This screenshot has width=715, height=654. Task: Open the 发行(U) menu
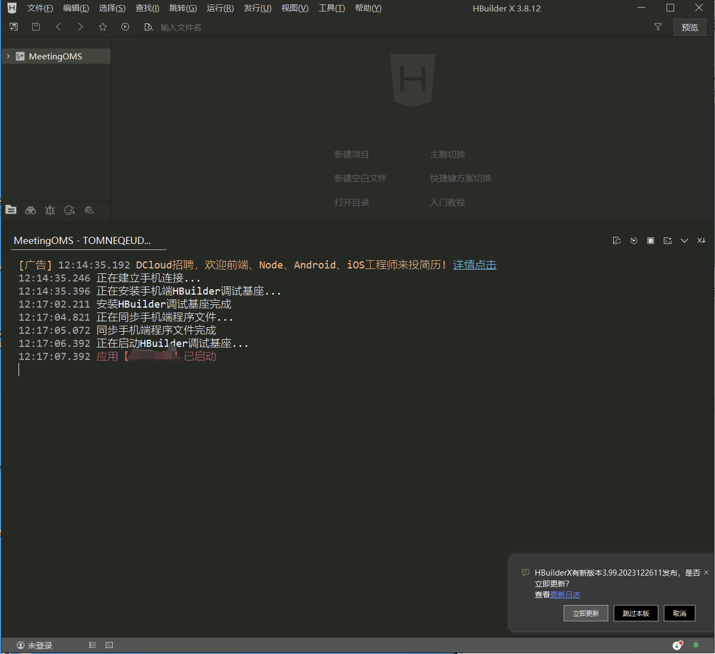(x=257, y=8)
